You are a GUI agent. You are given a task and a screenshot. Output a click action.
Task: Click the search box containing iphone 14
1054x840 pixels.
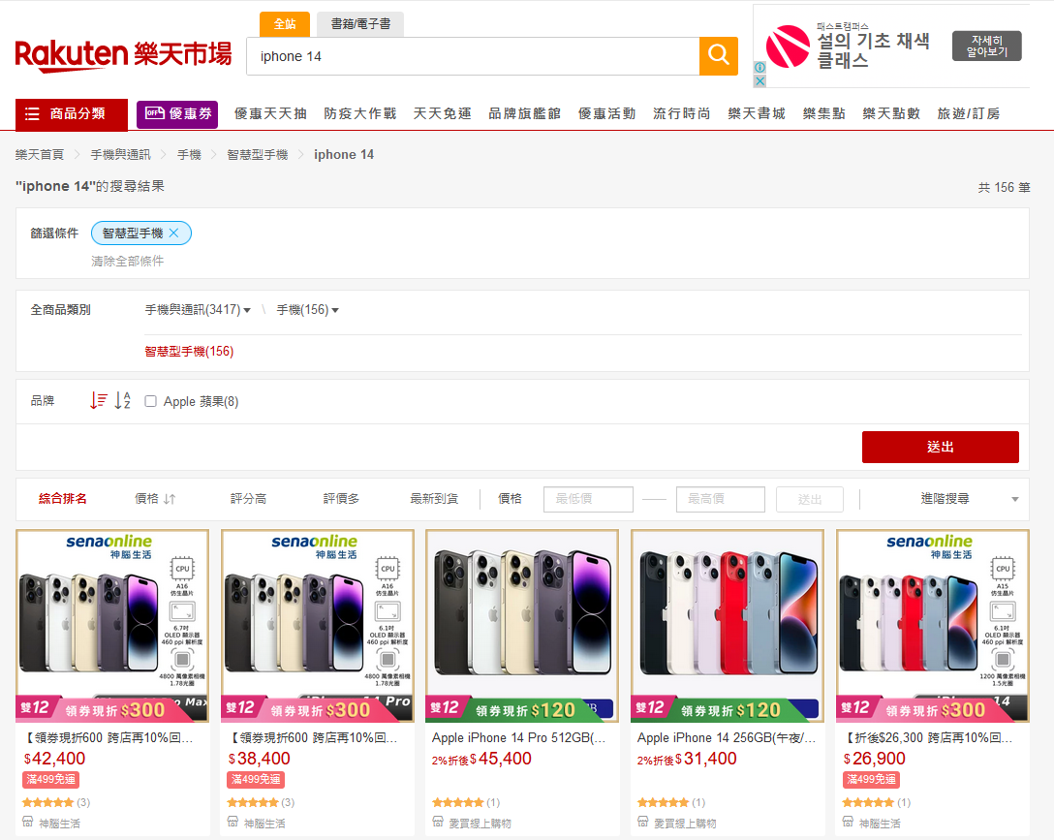(x=473, y=56)
